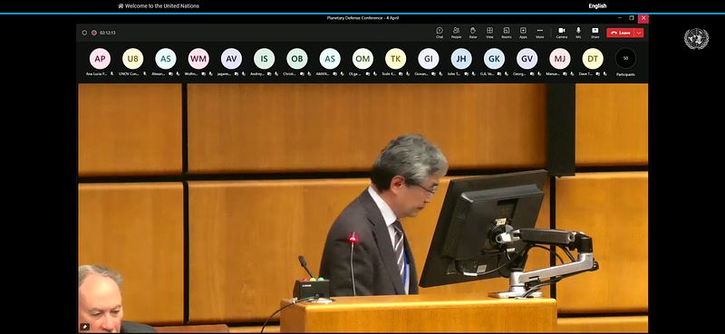Image resolution: width=725 pixels, height=334 pixels.
Task: Select the GV participant avatar
Action: coord(527,59)
